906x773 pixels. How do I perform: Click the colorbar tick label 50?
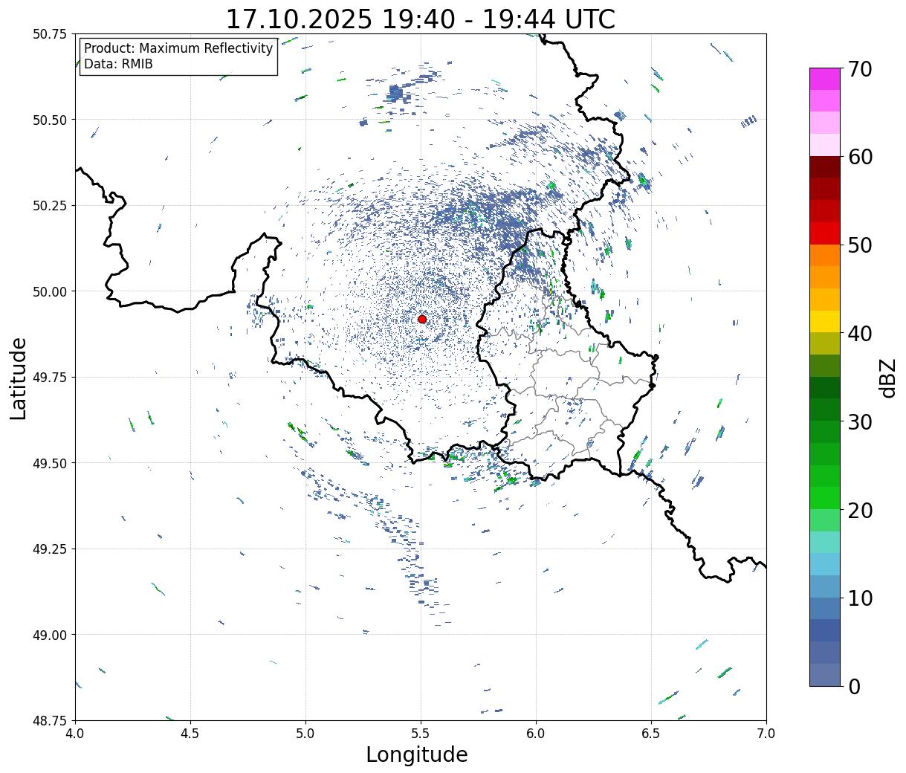[x=859, y=245]
